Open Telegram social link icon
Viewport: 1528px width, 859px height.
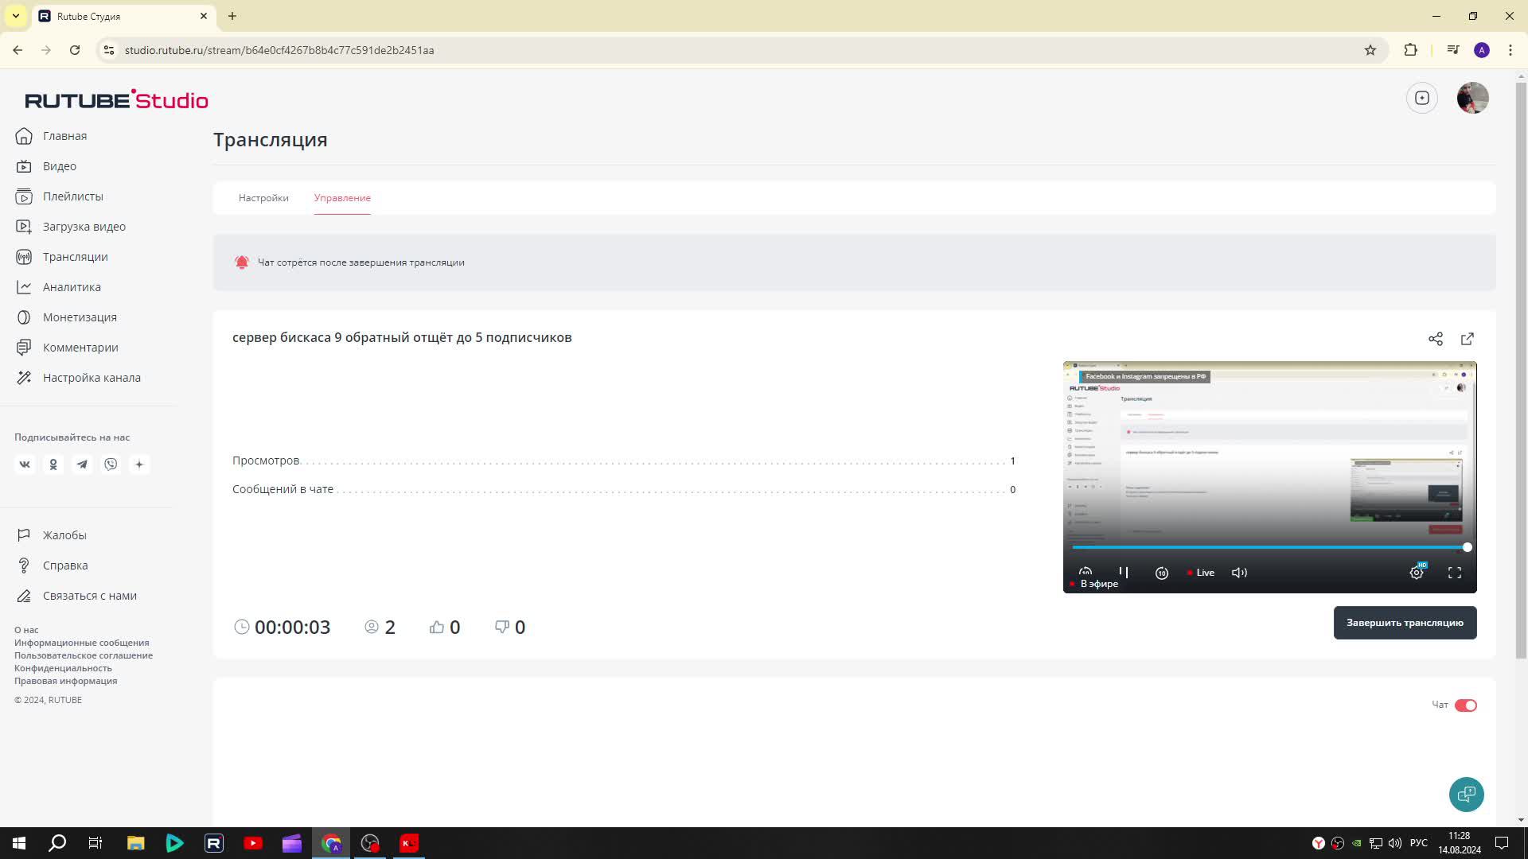pos(82,464)
